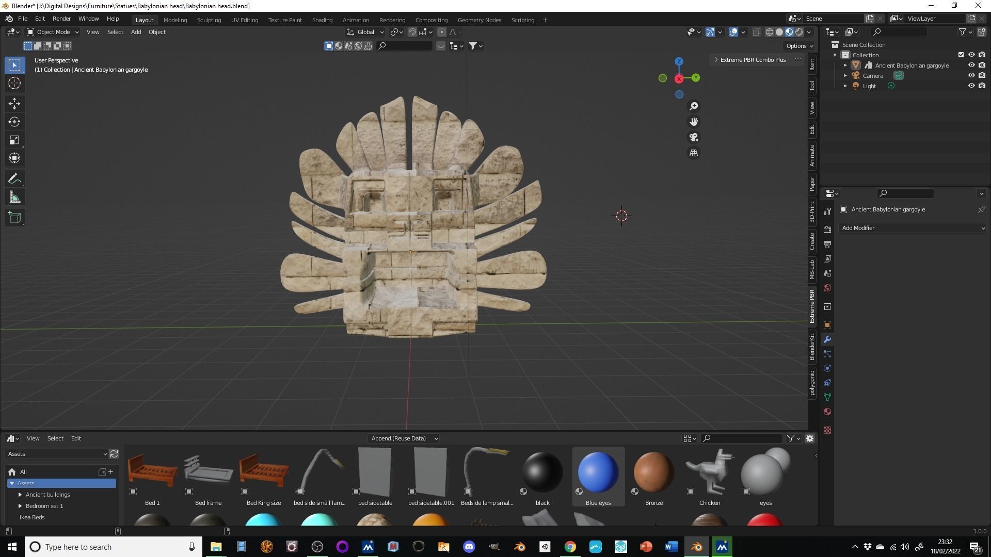991x557 pixels.
Task: Click the Windows taskbar search box
Action: (114, 547)
